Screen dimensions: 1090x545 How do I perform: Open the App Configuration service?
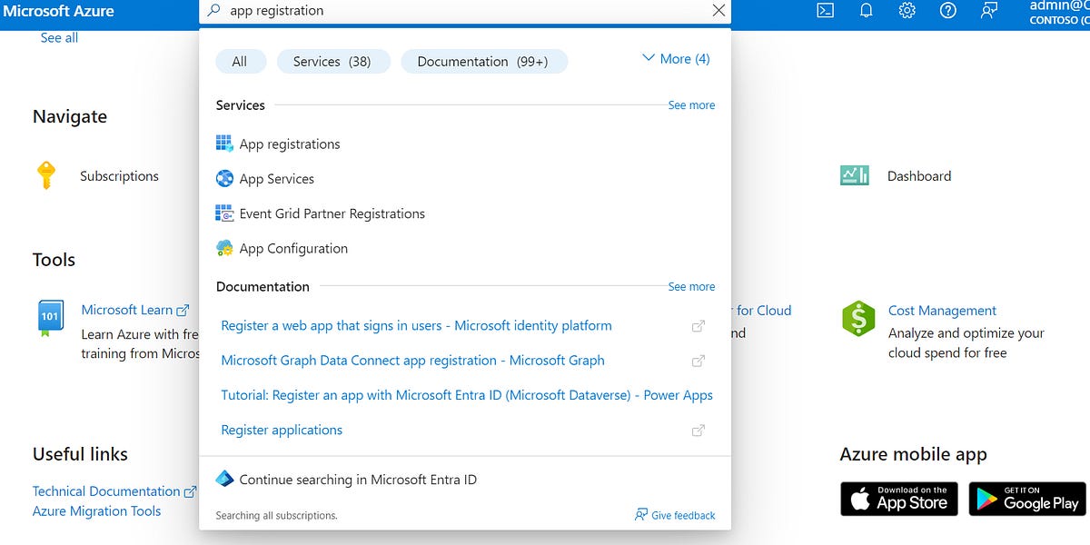(x=292, y=248)
